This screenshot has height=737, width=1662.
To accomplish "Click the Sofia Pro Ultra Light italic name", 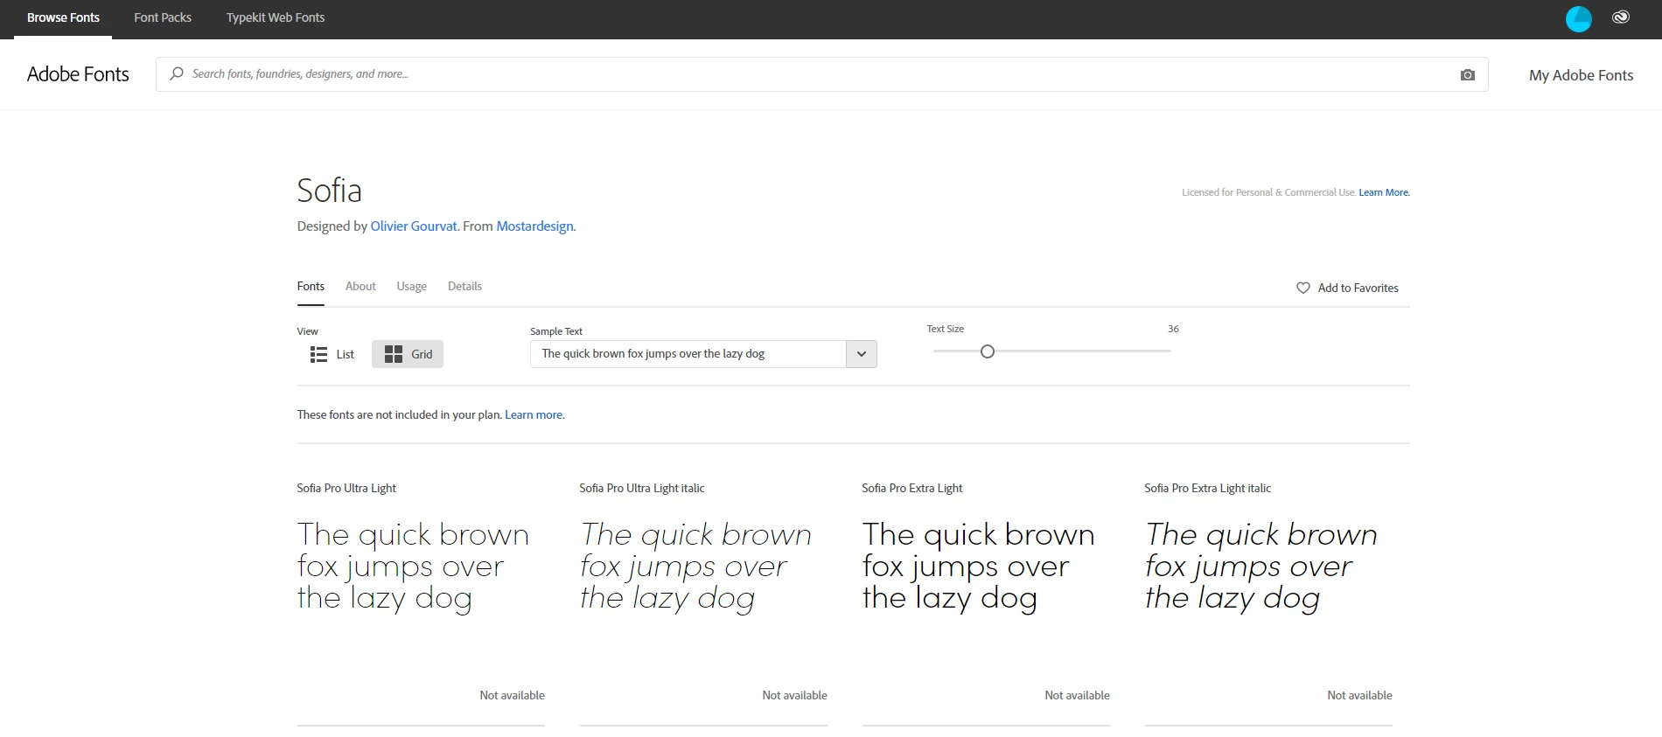I will [641, 489].
